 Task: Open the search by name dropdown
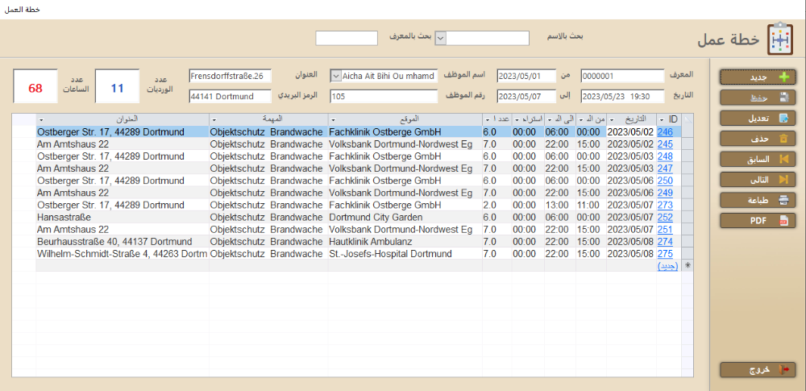pyautogui.click(x=441, y=37)
